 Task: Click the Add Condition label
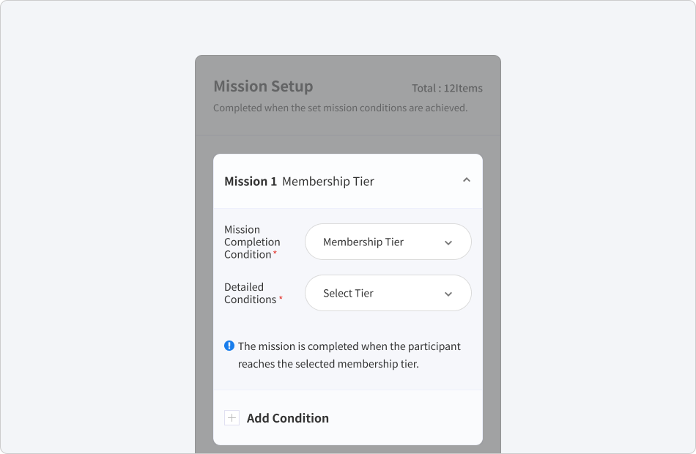[x=288, y=418]
